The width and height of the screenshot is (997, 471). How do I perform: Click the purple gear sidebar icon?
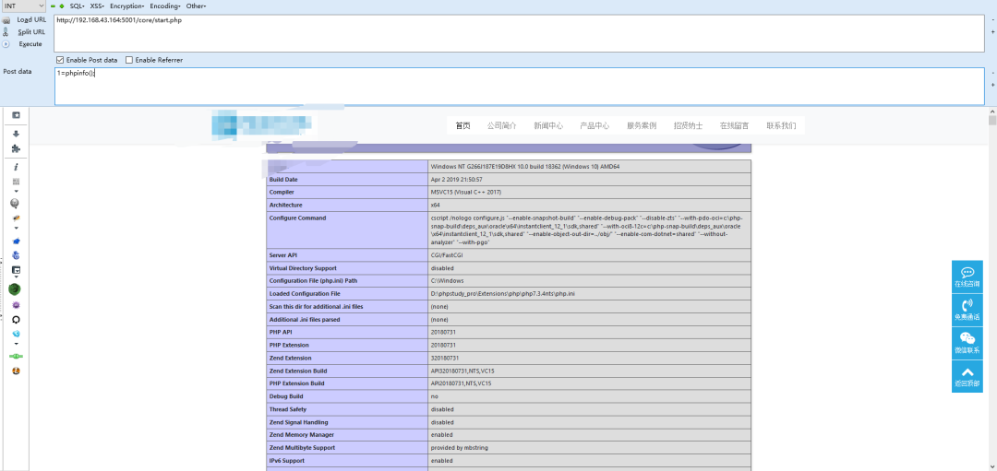point(16,305)
